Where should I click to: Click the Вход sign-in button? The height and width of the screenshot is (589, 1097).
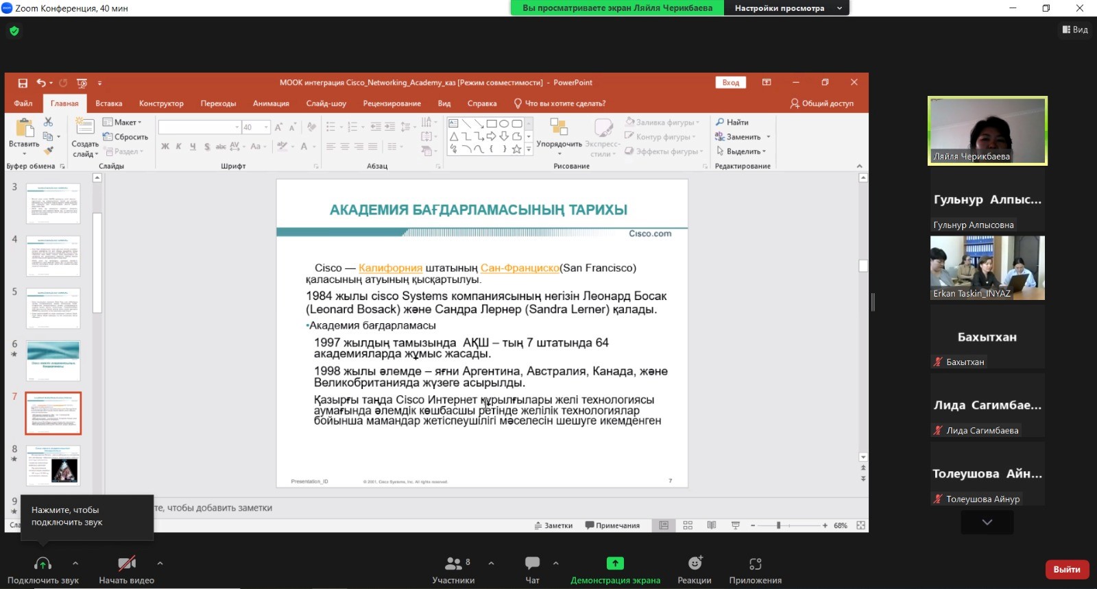(731, 82)
